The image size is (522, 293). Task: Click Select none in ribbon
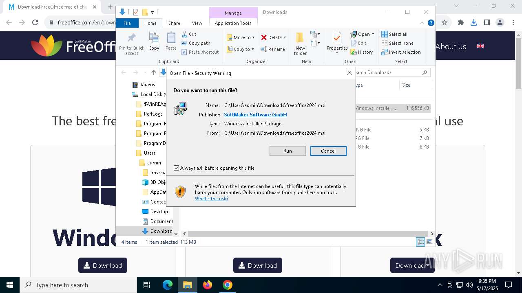click(x=397, y=43)
